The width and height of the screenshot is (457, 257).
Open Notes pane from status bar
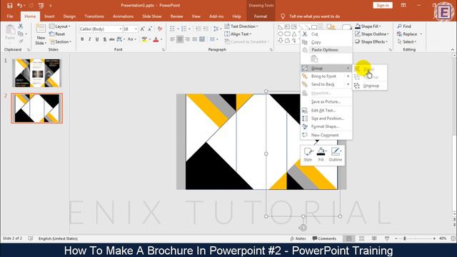(298, 238)
